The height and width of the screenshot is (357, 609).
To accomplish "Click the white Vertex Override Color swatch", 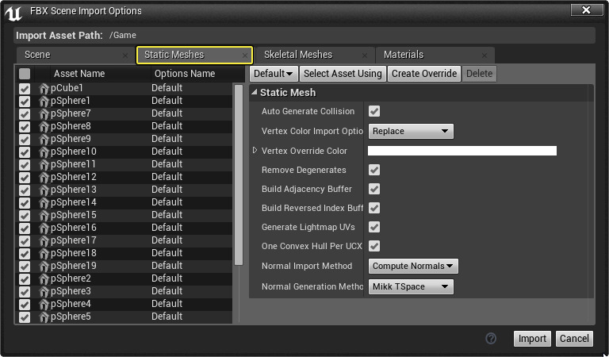I will (x=462, y=151).
